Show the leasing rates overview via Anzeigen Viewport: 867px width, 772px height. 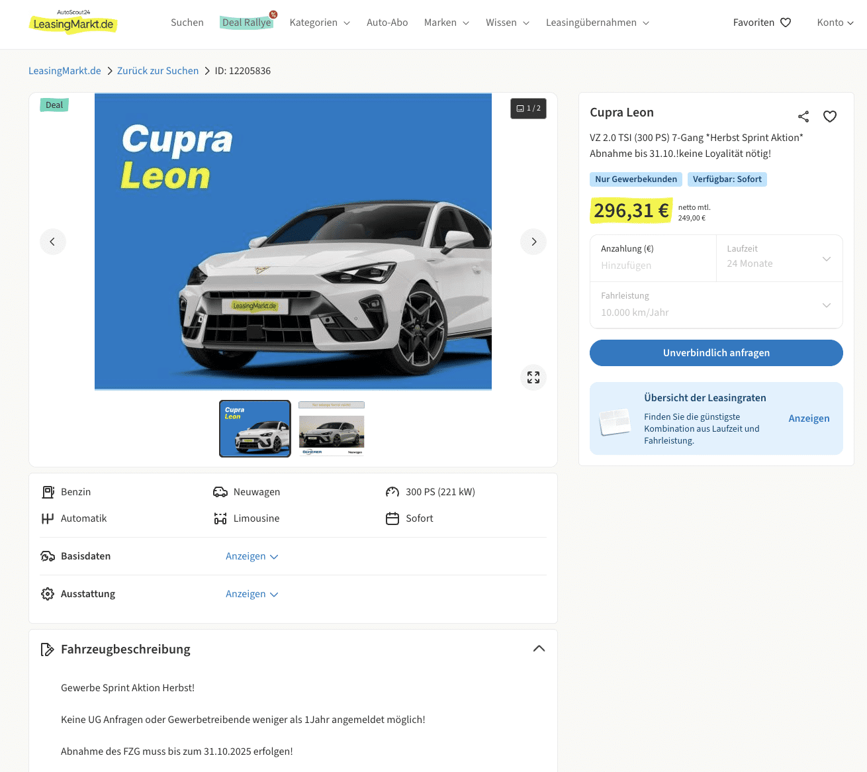(809, 418)
